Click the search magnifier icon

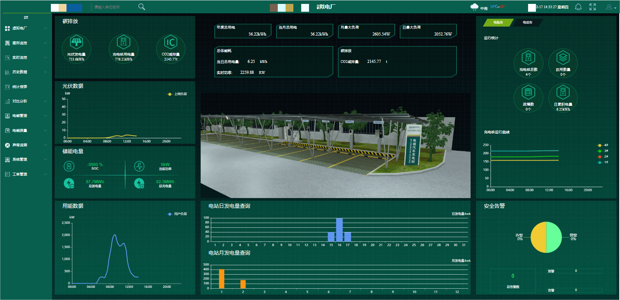(x=142, y=7)
